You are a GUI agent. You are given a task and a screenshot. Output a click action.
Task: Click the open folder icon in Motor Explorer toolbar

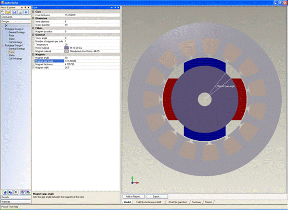[8, 12]
